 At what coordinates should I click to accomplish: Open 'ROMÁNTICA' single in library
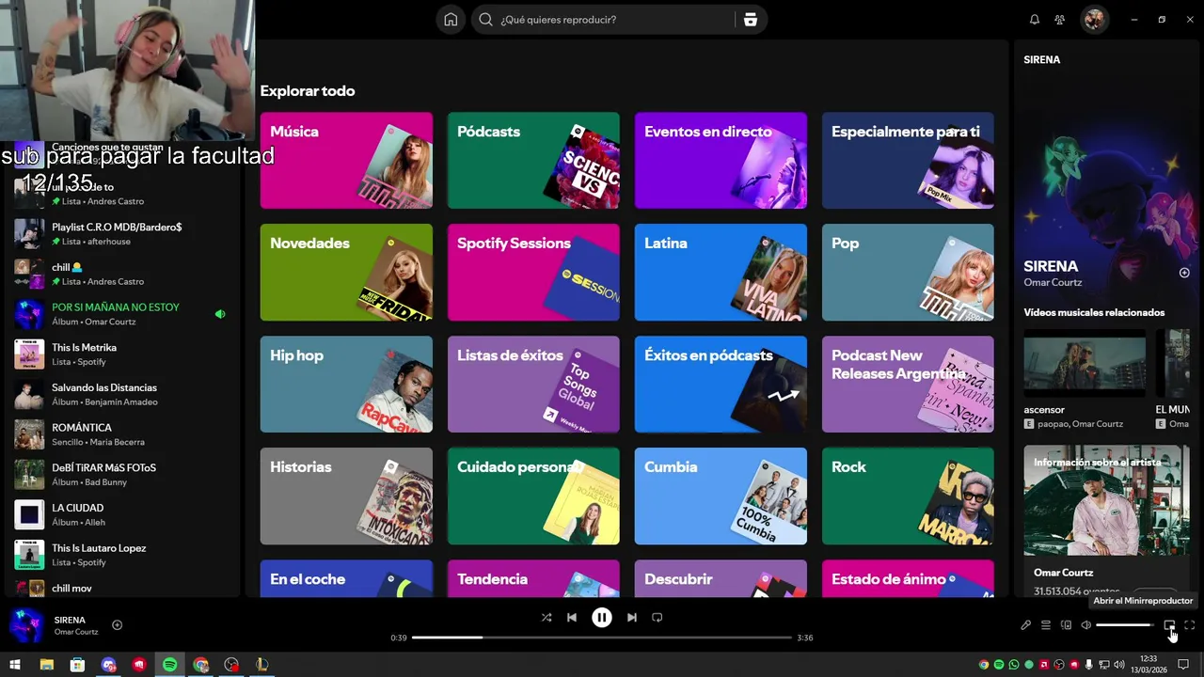pos(122,434)
